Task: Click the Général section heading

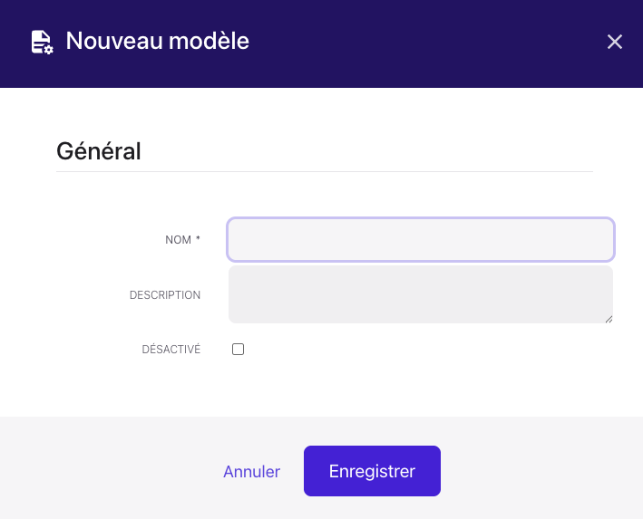Action: click(99, 151)
